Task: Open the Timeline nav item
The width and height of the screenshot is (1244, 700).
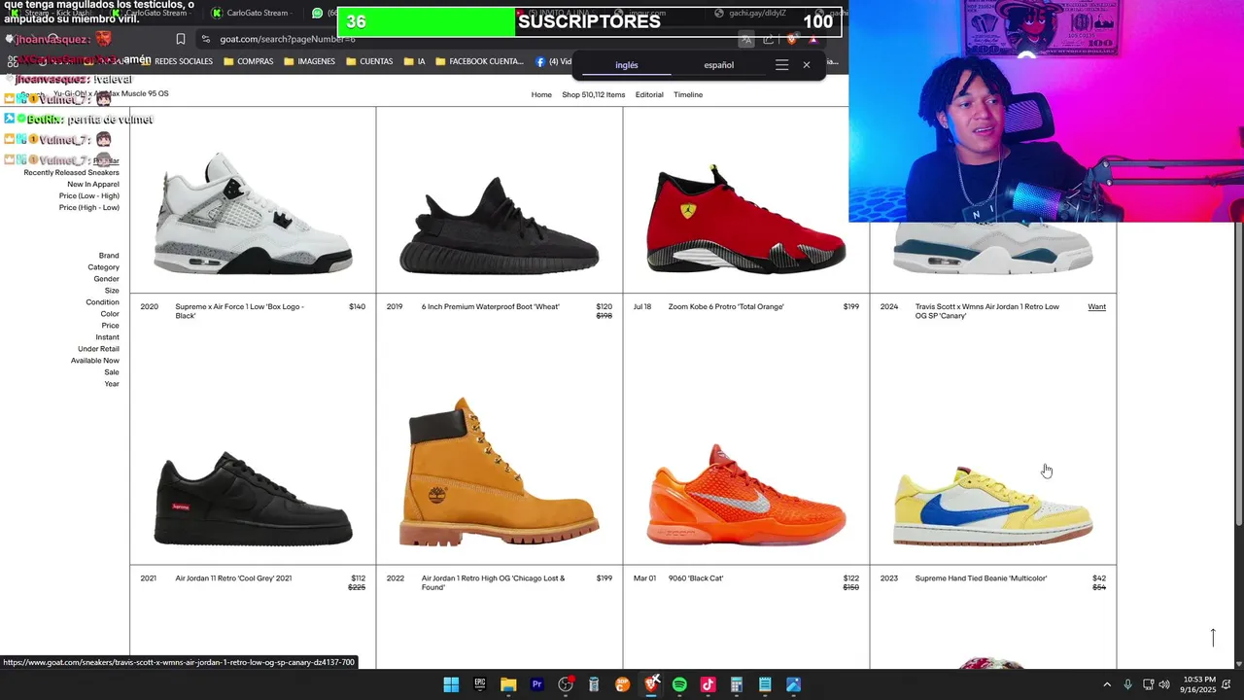Action: [688, 95]
